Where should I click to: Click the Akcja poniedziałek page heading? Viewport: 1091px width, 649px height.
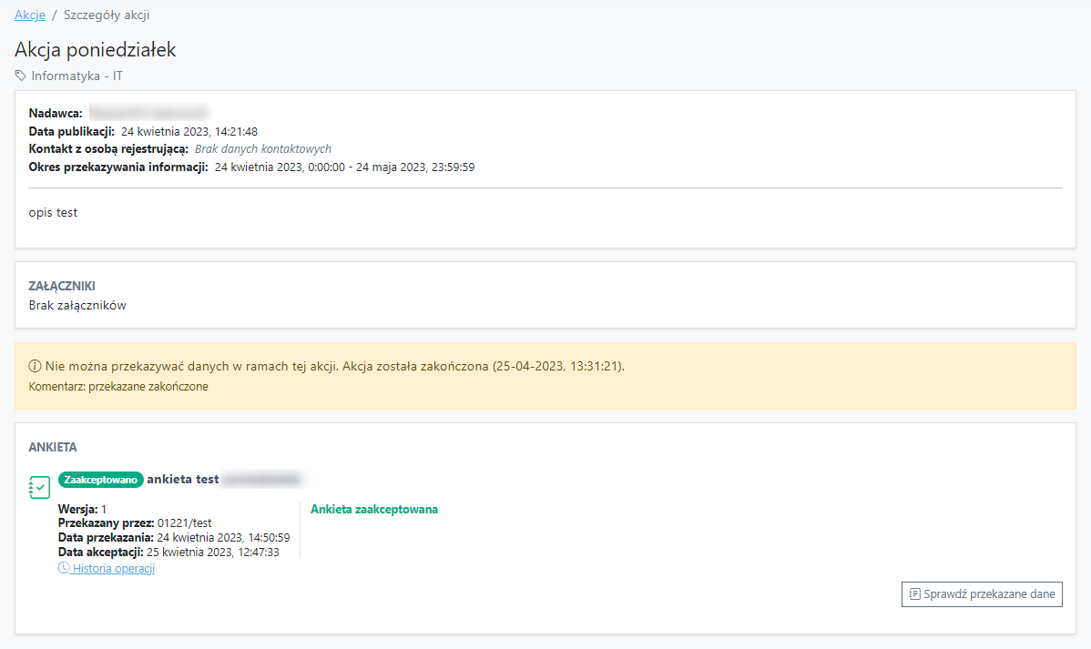pyautogui.click(x=95, y=49)
